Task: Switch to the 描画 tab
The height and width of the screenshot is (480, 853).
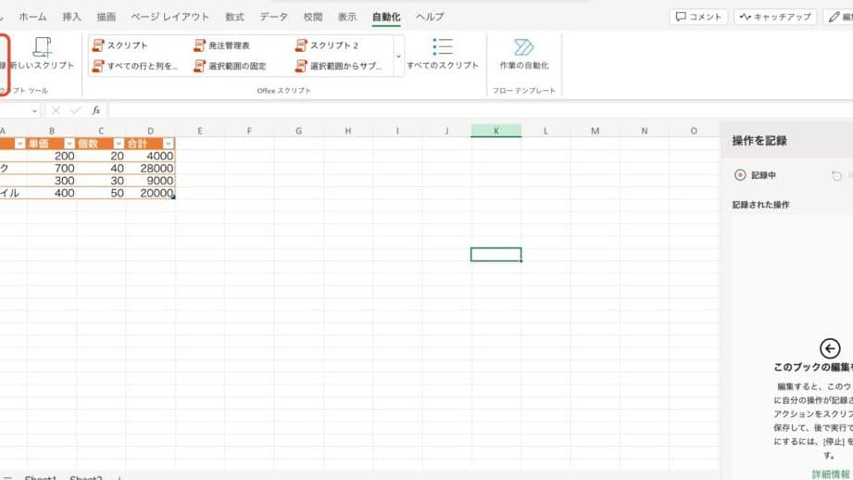Action: coord(107,17)
